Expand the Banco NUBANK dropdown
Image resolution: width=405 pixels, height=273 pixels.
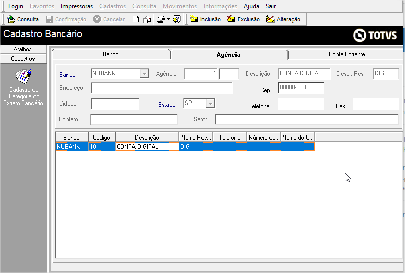pyautogui.click(x=144, y=74)
